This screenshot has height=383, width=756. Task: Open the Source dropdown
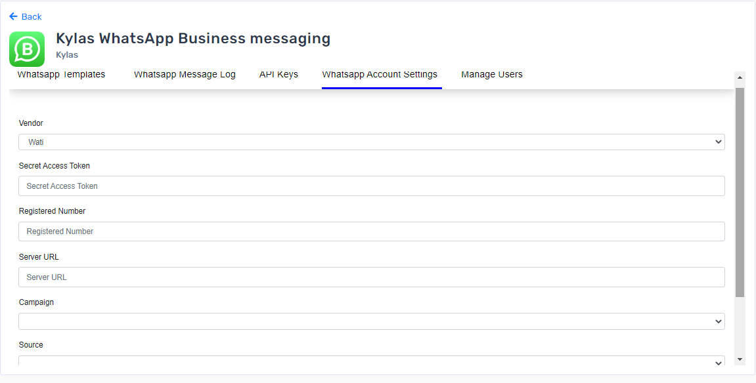tap(372, 361)
